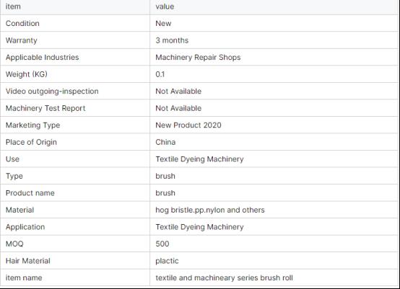Select the Weight (KG) label
Screen dimensions: 400x289
point(27,74)
